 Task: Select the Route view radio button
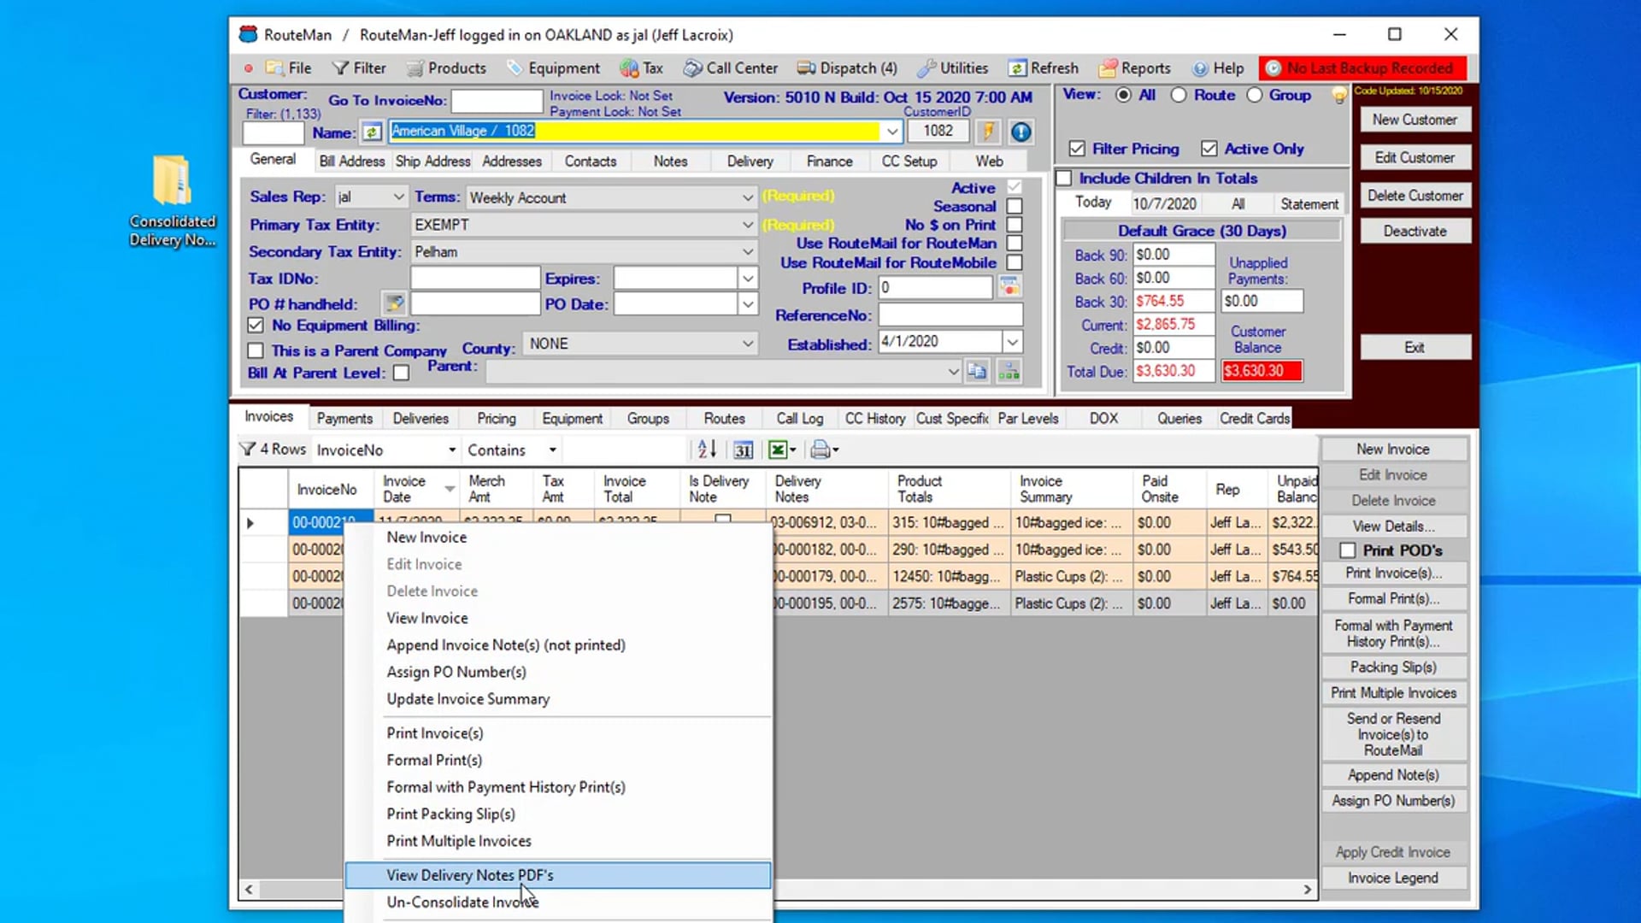1179,95
